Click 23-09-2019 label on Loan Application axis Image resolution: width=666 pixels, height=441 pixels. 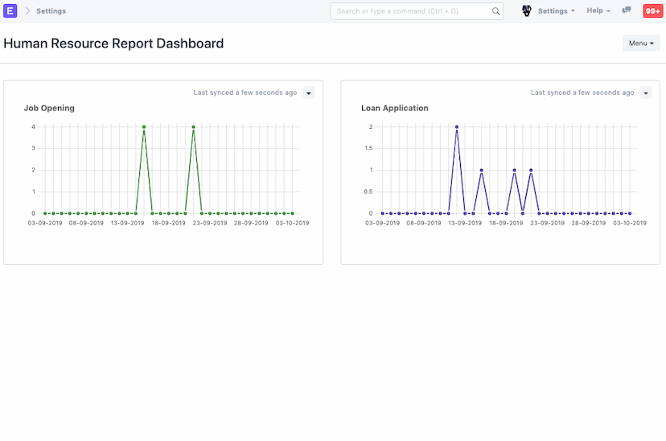tap(547, 223)
